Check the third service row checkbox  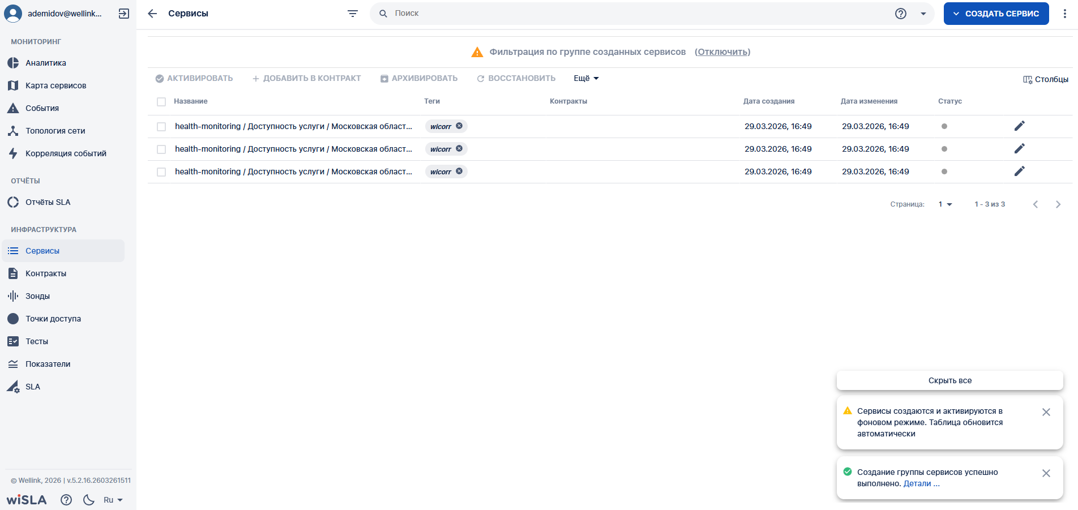[161, 172]
